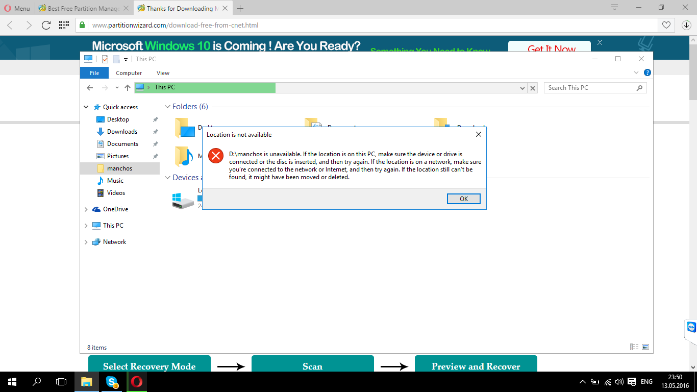Open Pictures in the navigation pane
Viewport: 697px width, 392px height.
pyautogui.click(x=118, y=156)
